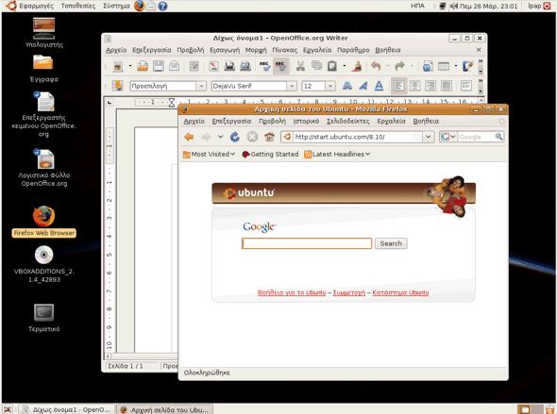Expand the Latest Headlines feed bookmark
Image resolution: width=557 pixels, height=414 pixels.
pyautogui.click(x=337, y=155)
